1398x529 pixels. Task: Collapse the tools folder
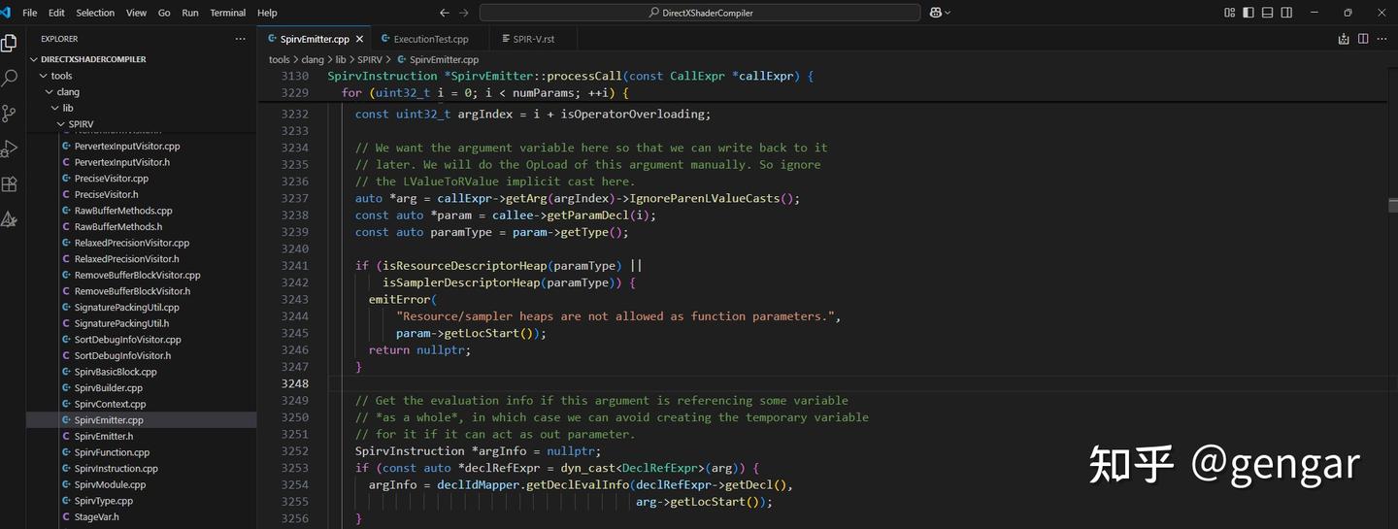61,76
